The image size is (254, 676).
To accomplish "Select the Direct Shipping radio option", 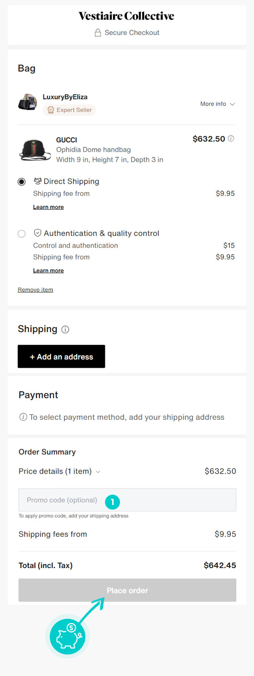I will [22, 182].
